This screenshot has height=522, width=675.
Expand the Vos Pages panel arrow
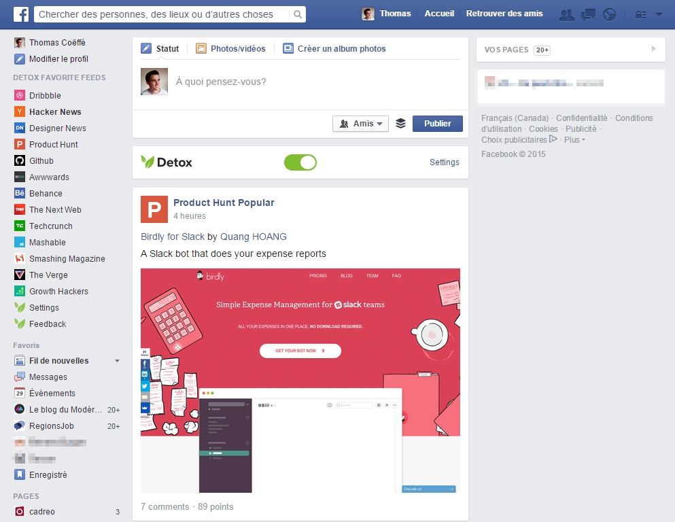[654, 49]
